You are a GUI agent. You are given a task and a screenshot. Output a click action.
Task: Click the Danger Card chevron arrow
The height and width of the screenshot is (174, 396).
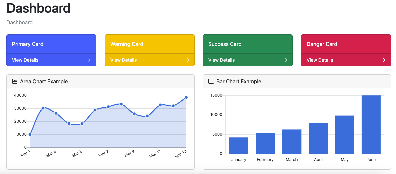pyautogui.click(x=384, y=60)
